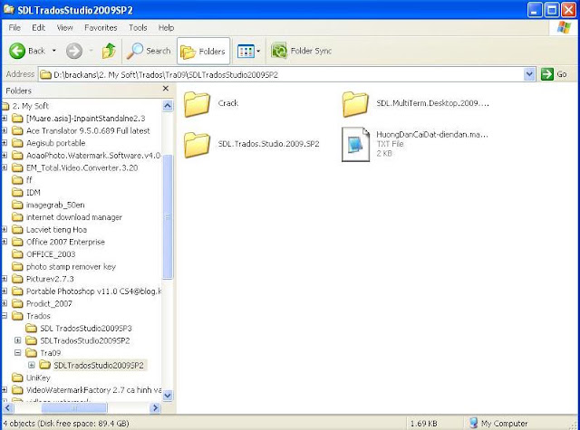Click the folder tree horizontal scrollbar thumb
Image resolution: width=580 pixels, height=430 pixels.
(74, 408)
